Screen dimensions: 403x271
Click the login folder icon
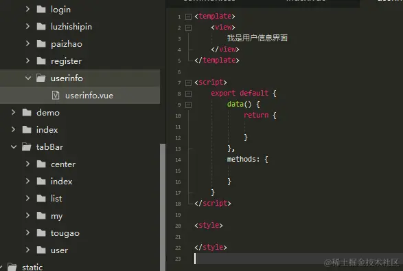point(41,10)
